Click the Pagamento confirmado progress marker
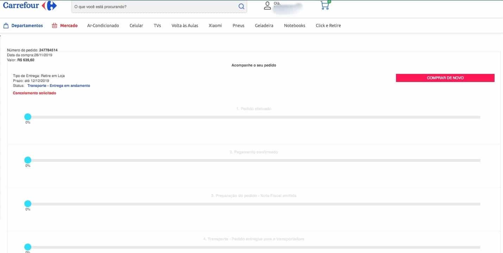Screen dimensions: 503x253 [28, 160]
